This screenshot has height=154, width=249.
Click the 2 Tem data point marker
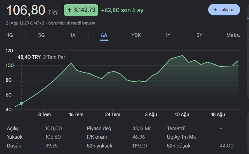point(21,103)
